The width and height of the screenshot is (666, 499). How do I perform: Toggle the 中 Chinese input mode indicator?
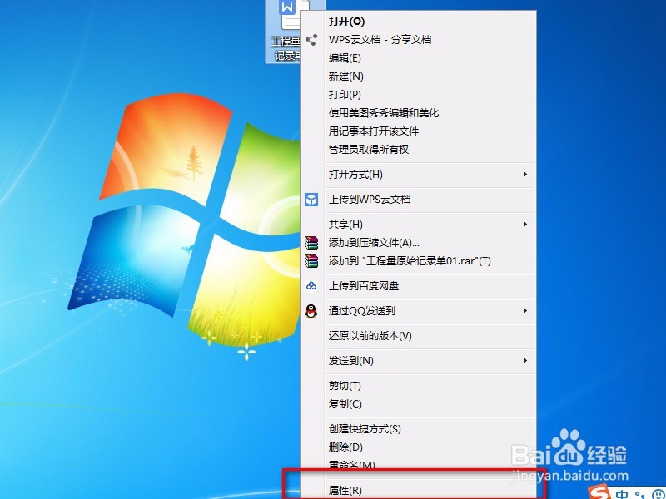point(621,495)
